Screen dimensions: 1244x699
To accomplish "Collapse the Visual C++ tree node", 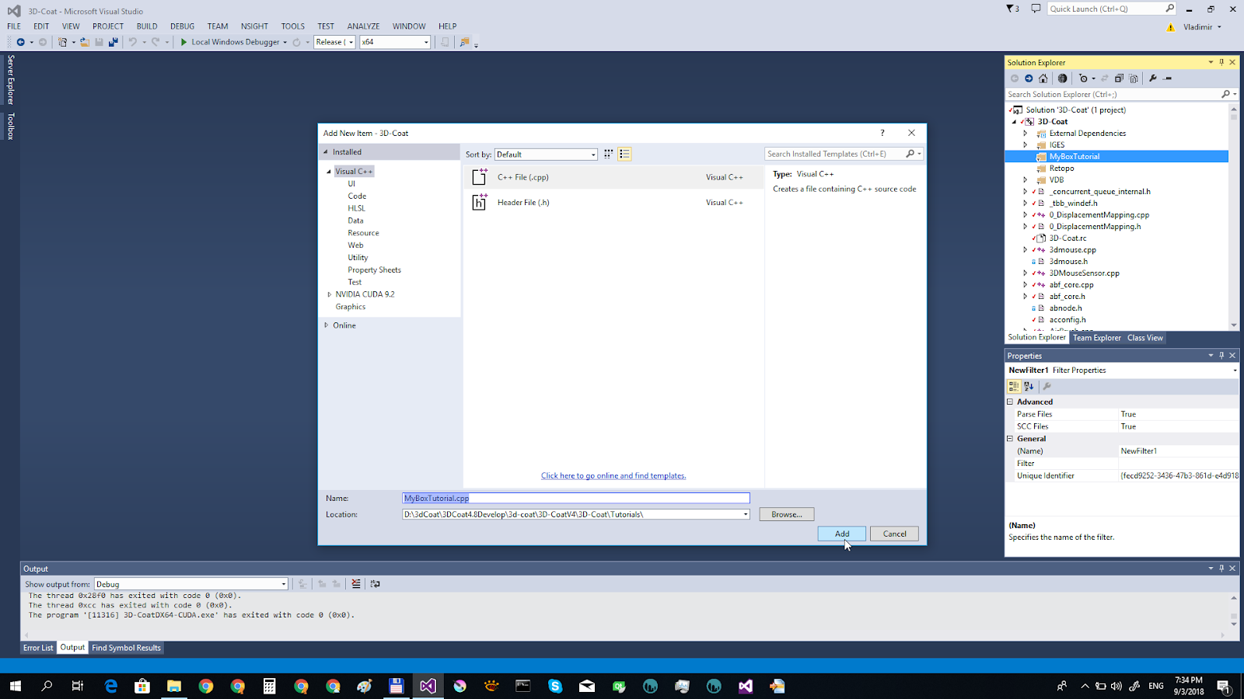I will click(x=329, y=171).
